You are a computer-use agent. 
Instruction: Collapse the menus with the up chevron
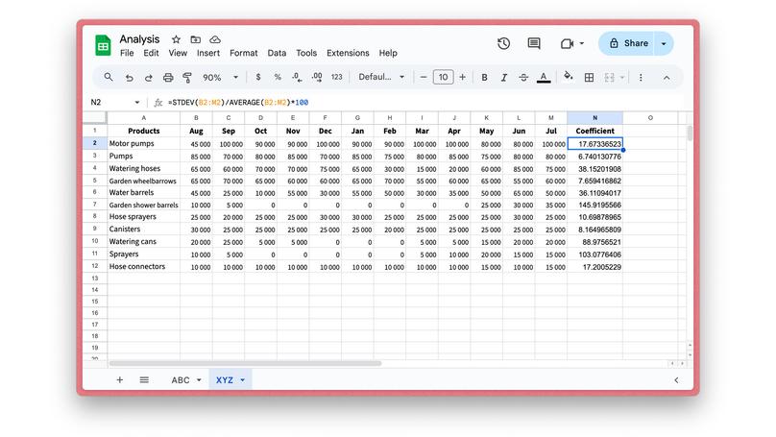tap(667, 78)
